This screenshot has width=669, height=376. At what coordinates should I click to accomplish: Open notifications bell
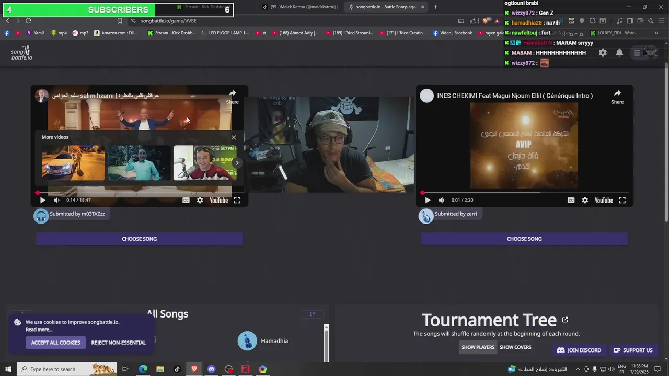619,53
